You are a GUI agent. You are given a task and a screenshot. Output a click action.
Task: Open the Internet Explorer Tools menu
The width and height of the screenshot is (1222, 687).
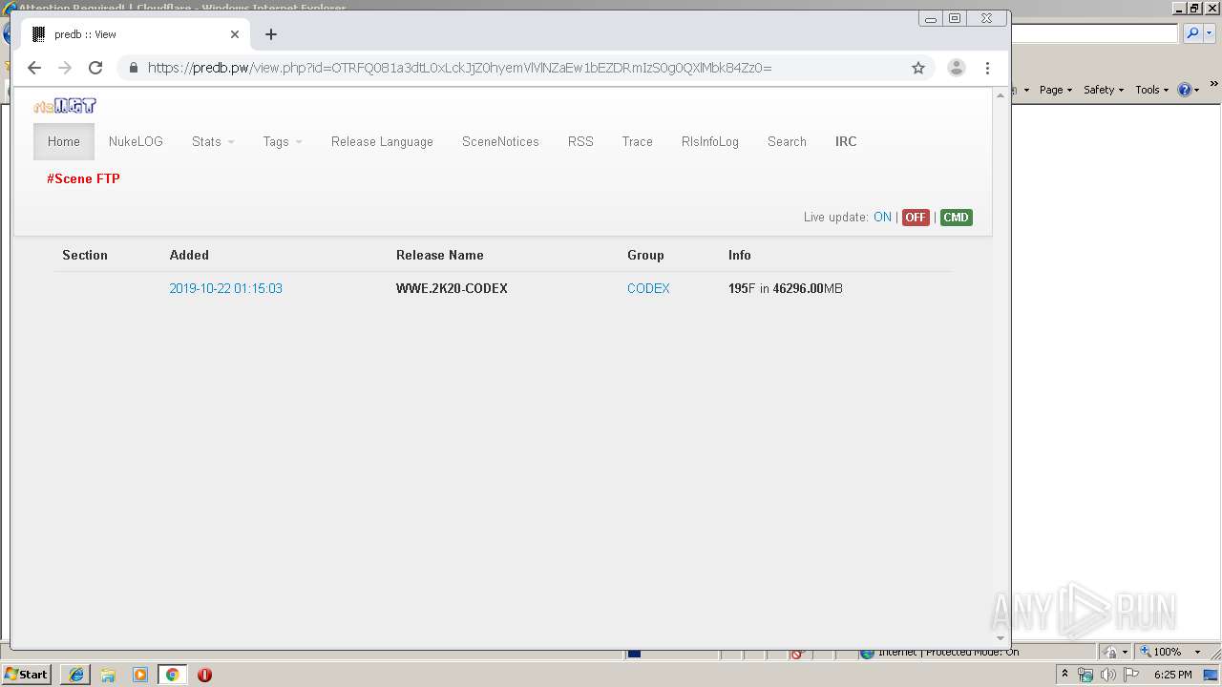[x=1151, y=90]
